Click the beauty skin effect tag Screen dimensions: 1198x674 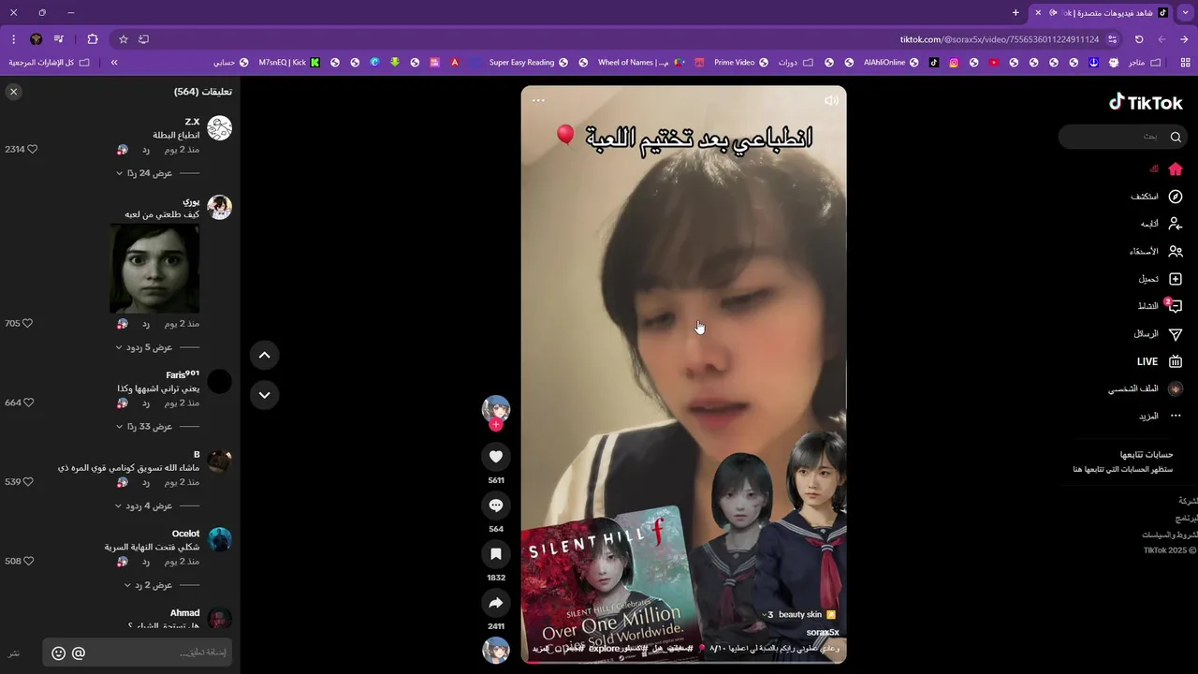pyautogui.click(x=799, y=614)
